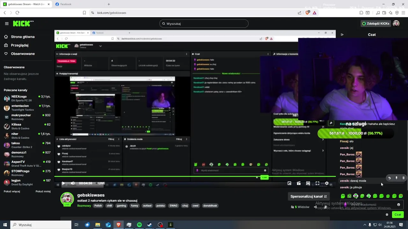Image resolution: width=408 pixels, height=229 pixels.
Task: Open recommended channel STOMPcsgo
Action: tap(27, 173)
